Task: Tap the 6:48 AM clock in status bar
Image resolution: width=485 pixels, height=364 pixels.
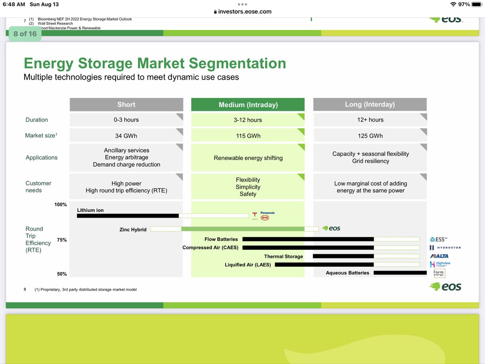Action: point(14,4)
